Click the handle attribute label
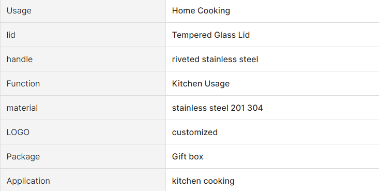Screen dimensions: 379x191 (x=20, y=60)
